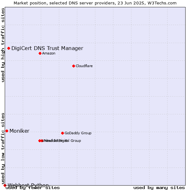Click the GoDaddy Group data point
Screen dimensions: 190x190
(x=62, y=133)
